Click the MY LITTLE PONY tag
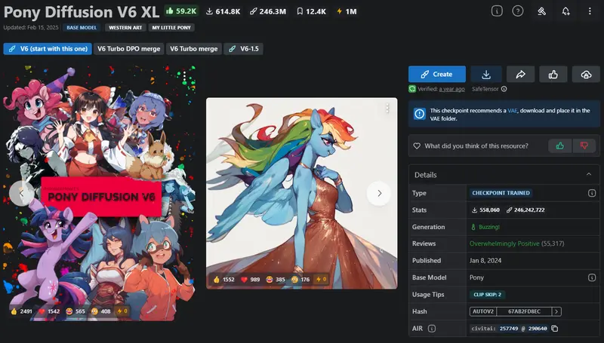This screenshot has height=343, width=604. point(171,28)
